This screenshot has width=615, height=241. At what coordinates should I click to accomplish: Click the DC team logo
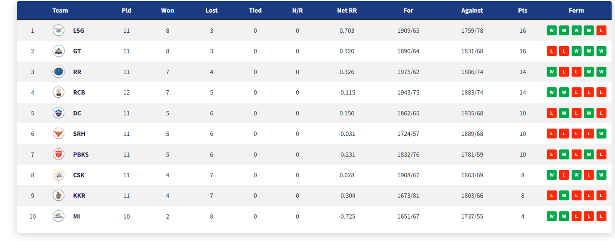click(58, 113)
